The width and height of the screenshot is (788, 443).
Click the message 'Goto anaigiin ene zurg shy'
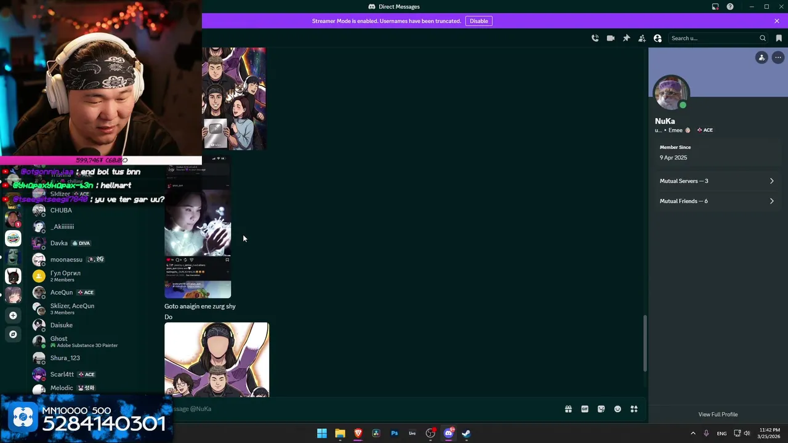200,306
